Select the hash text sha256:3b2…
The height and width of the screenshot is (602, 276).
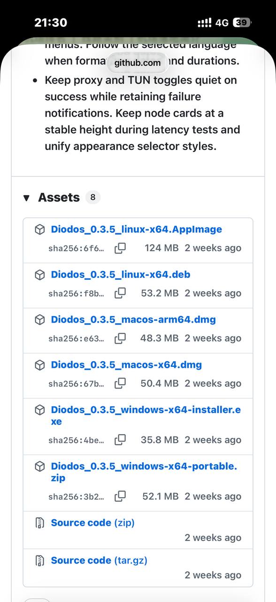click(x=76, y=497)
